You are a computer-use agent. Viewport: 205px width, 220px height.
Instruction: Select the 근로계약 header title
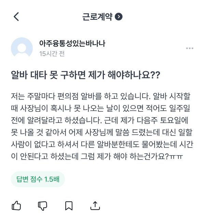coord(97,16)
